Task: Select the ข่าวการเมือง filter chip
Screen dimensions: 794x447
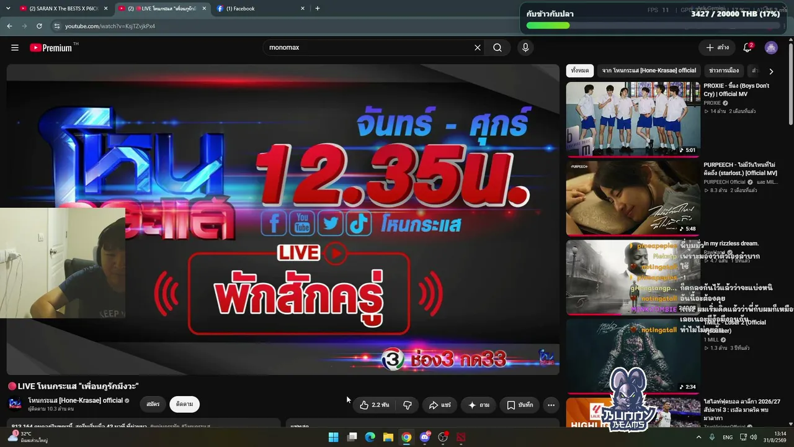Action: click(x=724, y=71)
